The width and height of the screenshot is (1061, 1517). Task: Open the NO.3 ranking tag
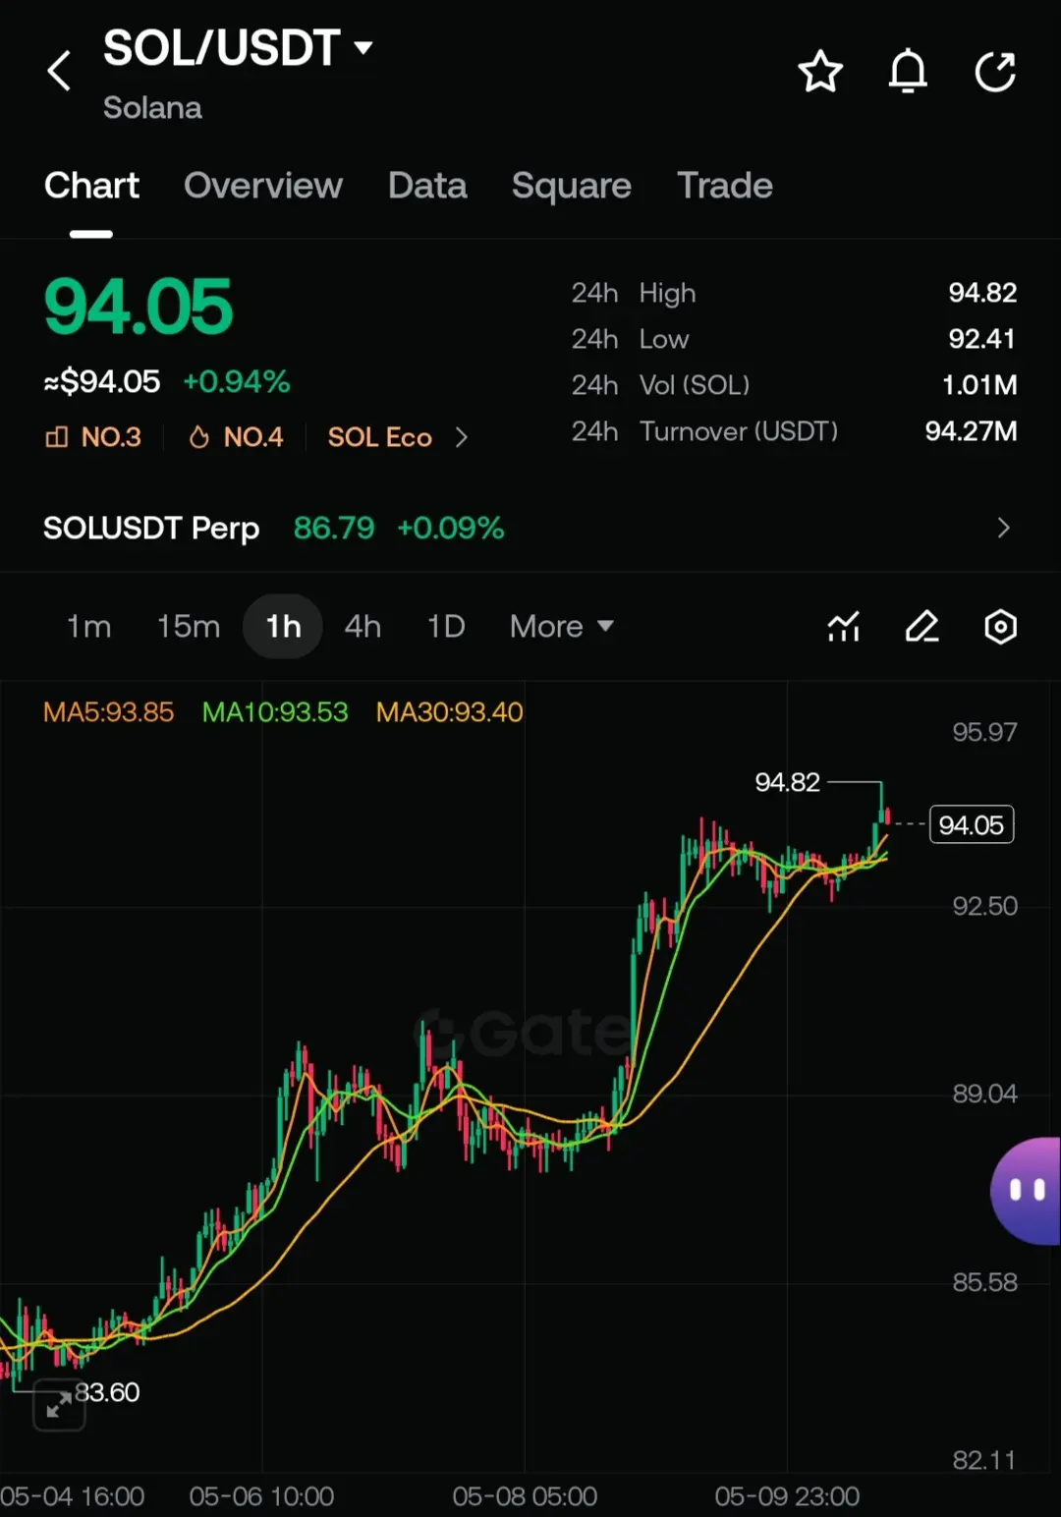click(x=94, y=437)
